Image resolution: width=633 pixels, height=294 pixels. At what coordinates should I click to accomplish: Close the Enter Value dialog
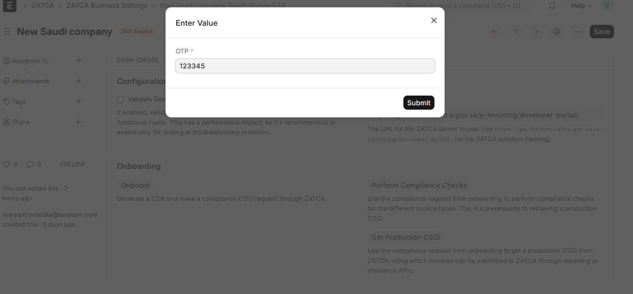pos(434,20)
